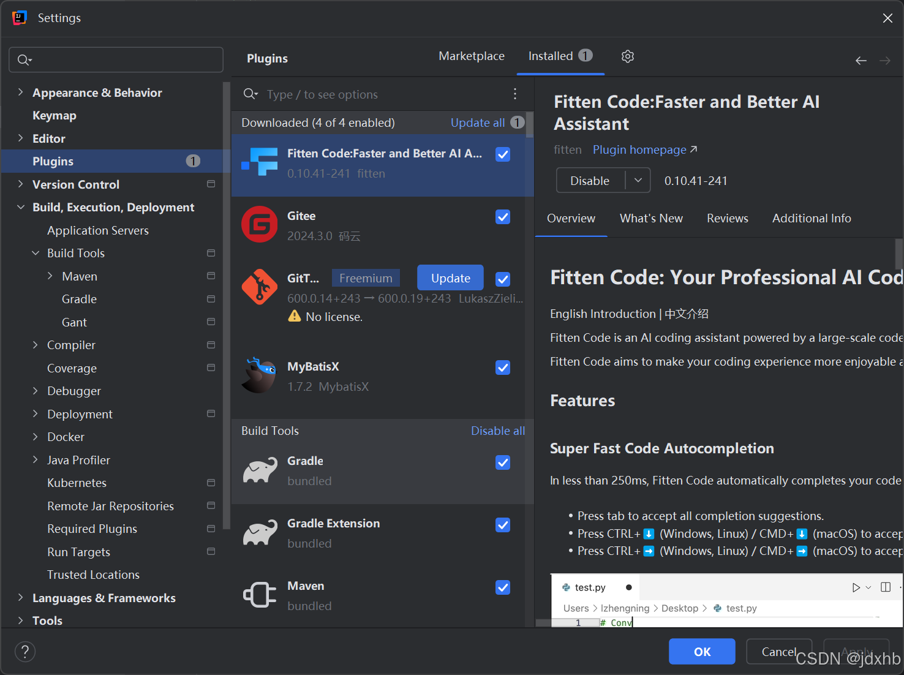904x675 pixels.
Task: Toggle the Gradle bundled plugin checkbox
Action: (503, 462)
